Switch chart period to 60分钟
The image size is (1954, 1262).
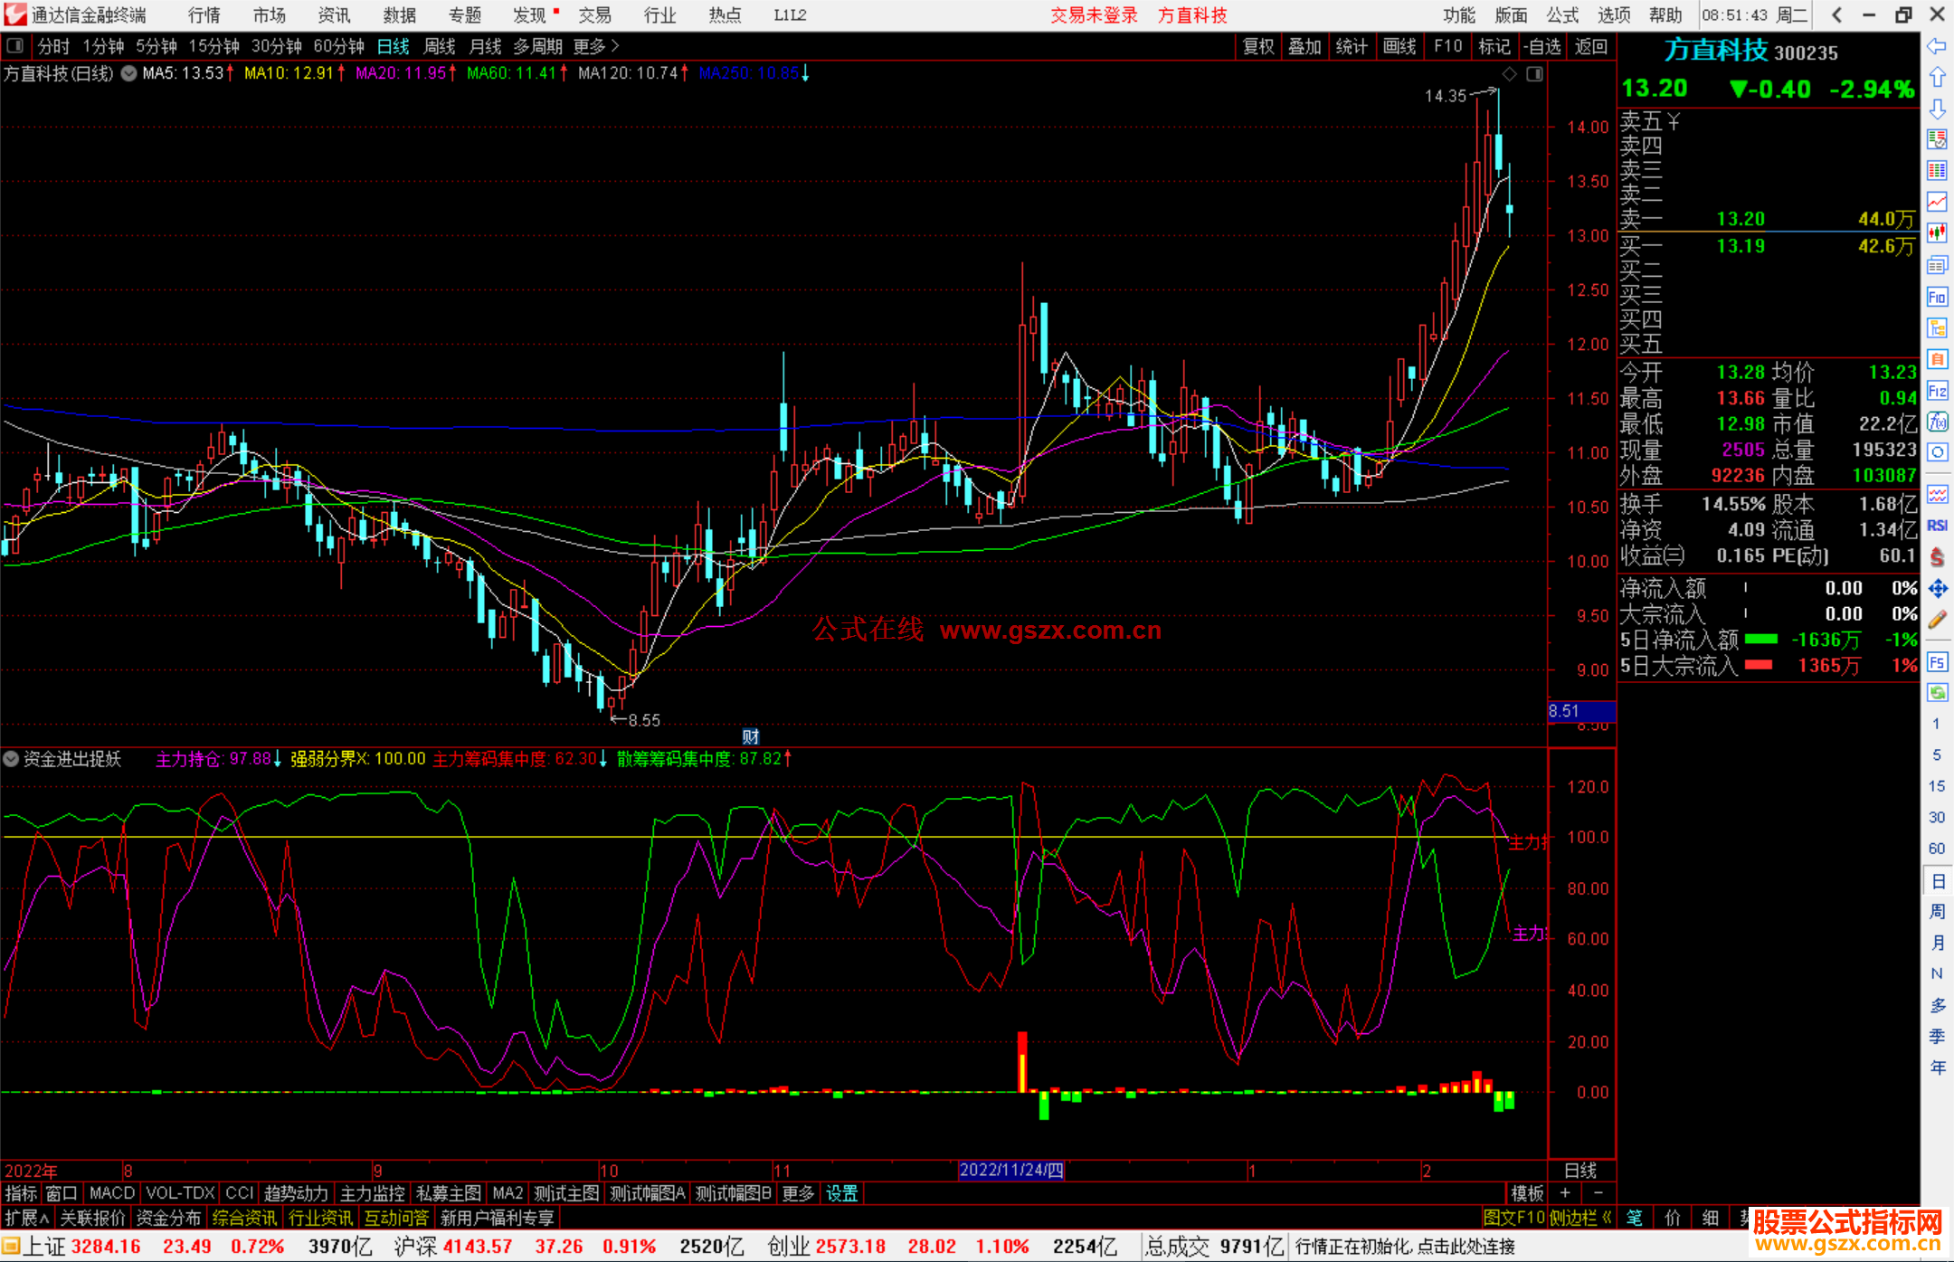(x=338, y=46)
